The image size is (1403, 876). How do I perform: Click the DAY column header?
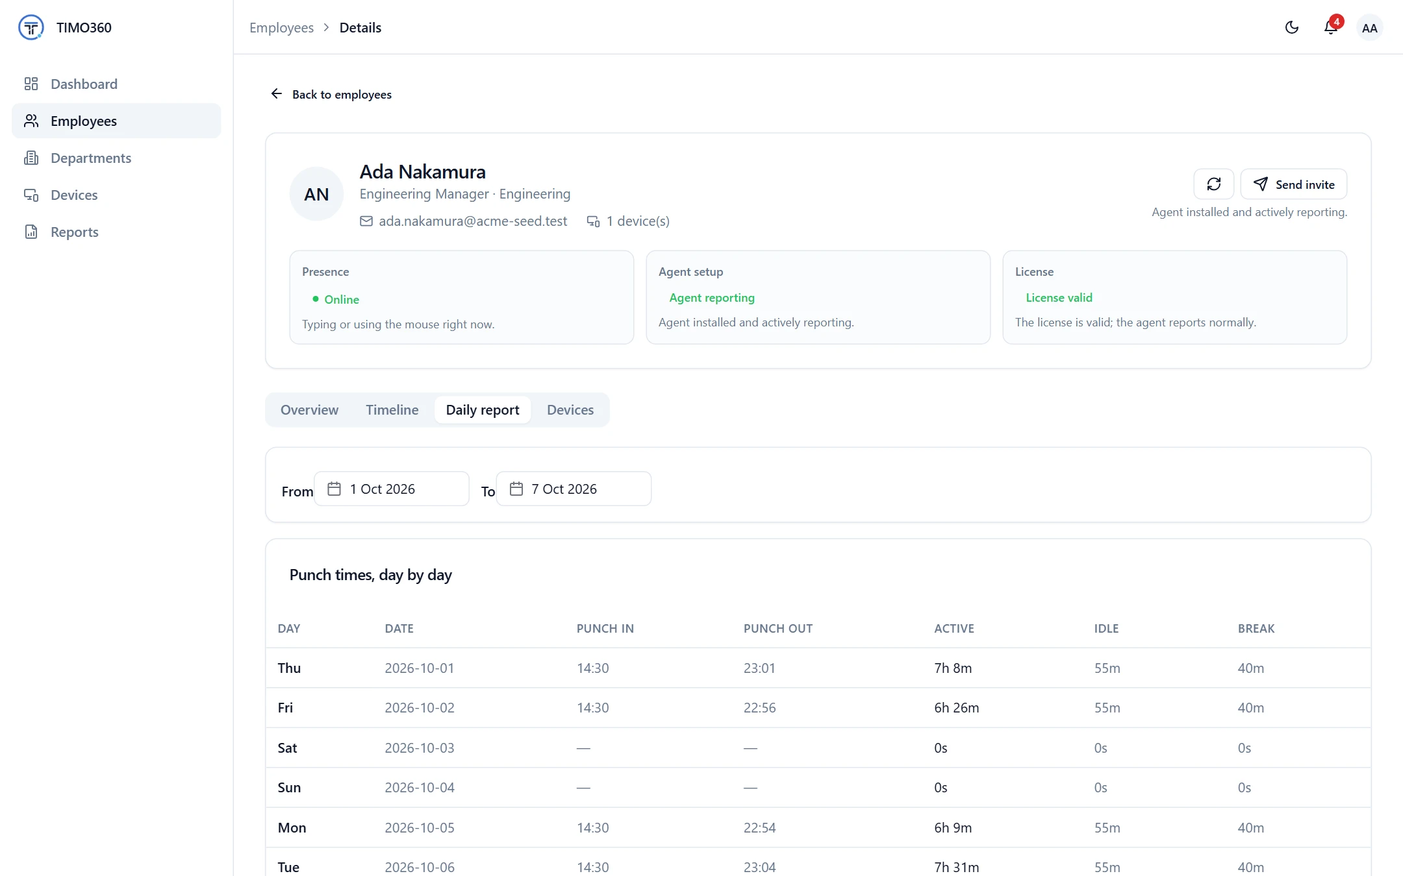point(289,629)
